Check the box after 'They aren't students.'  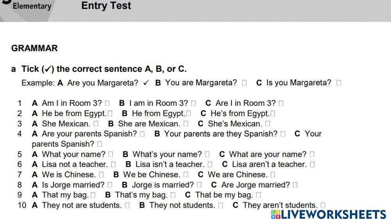(323, 205)
